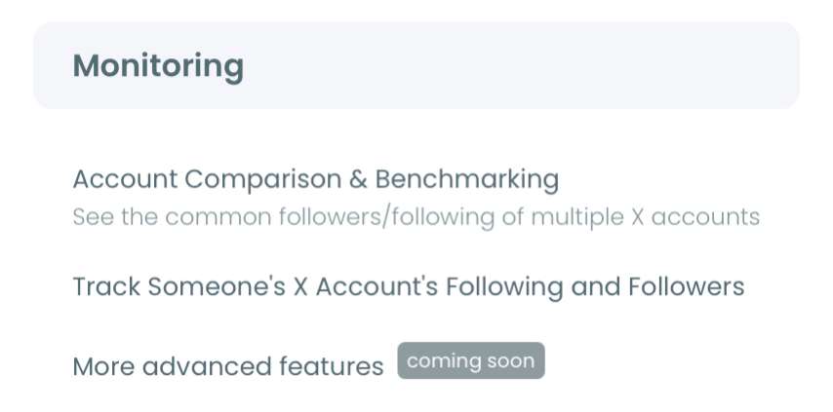This screenshot has height=412, width=833.
Task: Click the tag beside More advanced features
Action: coord(470,361)
